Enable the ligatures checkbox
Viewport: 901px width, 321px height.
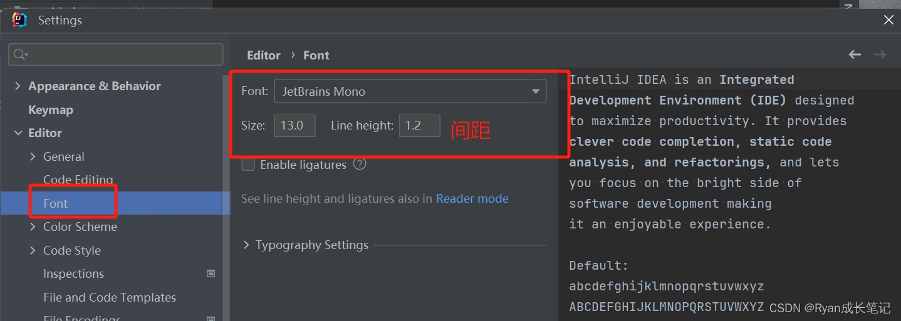pos(248,165)
